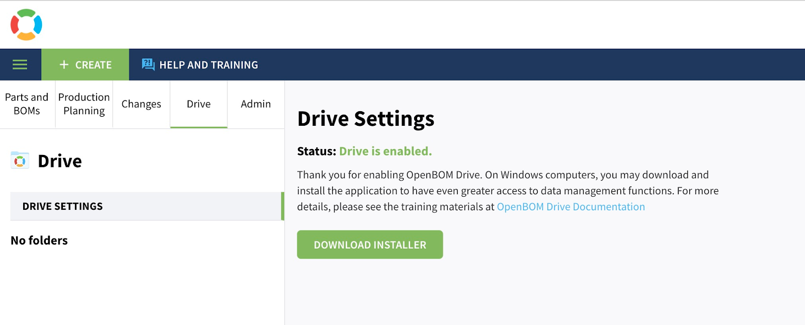The height and width of the screenshot is (325, 805).
Task: Click the DOWNLOAD INSTALLER button
Action: [x=370, y=245]
